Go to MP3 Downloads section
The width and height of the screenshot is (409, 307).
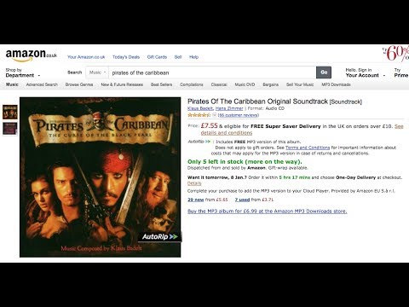pyautogui.click(x=336, y=84)
